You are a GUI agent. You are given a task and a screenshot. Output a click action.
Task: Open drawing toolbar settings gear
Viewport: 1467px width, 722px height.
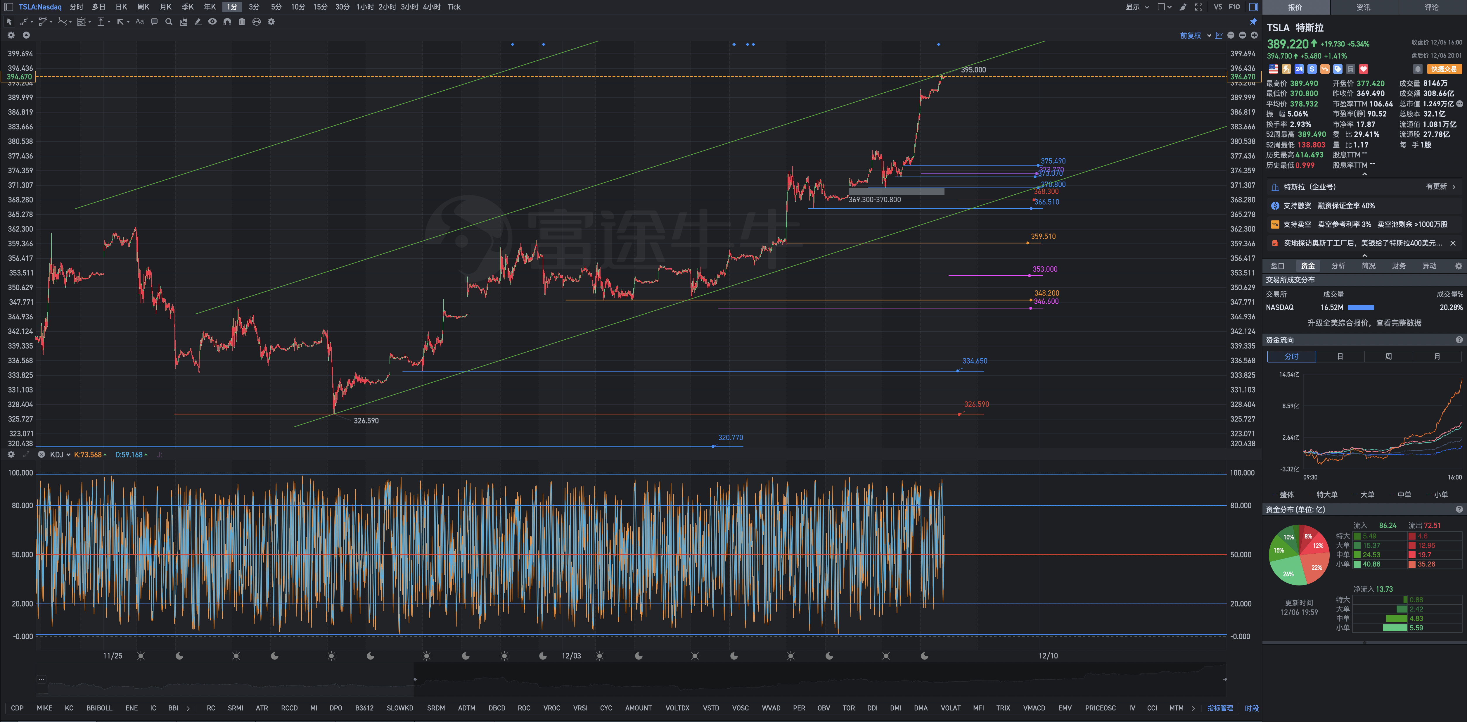(x=271, y=22)
